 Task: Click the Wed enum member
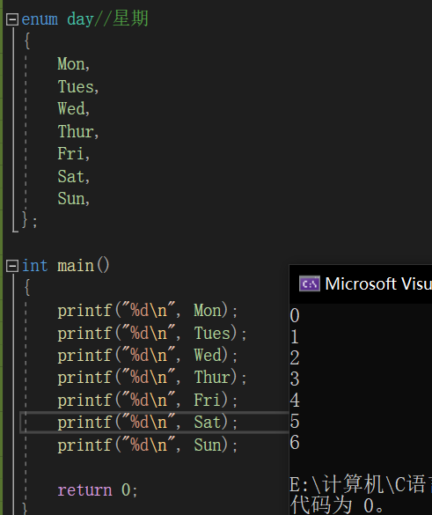coord(71,108)
